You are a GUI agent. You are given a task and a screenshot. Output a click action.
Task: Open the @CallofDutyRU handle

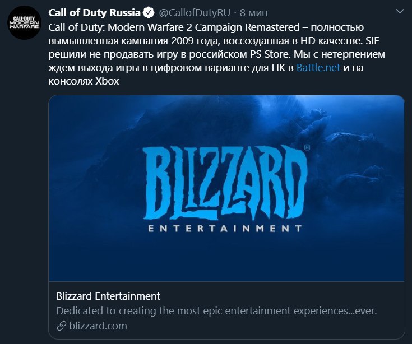pos(195,12)
